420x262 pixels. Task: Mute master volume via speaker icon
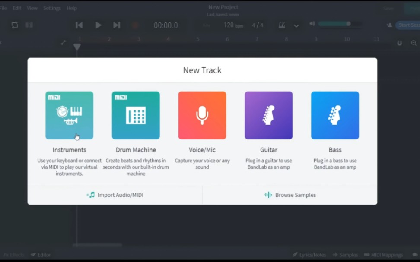click(x=312, y=24)
